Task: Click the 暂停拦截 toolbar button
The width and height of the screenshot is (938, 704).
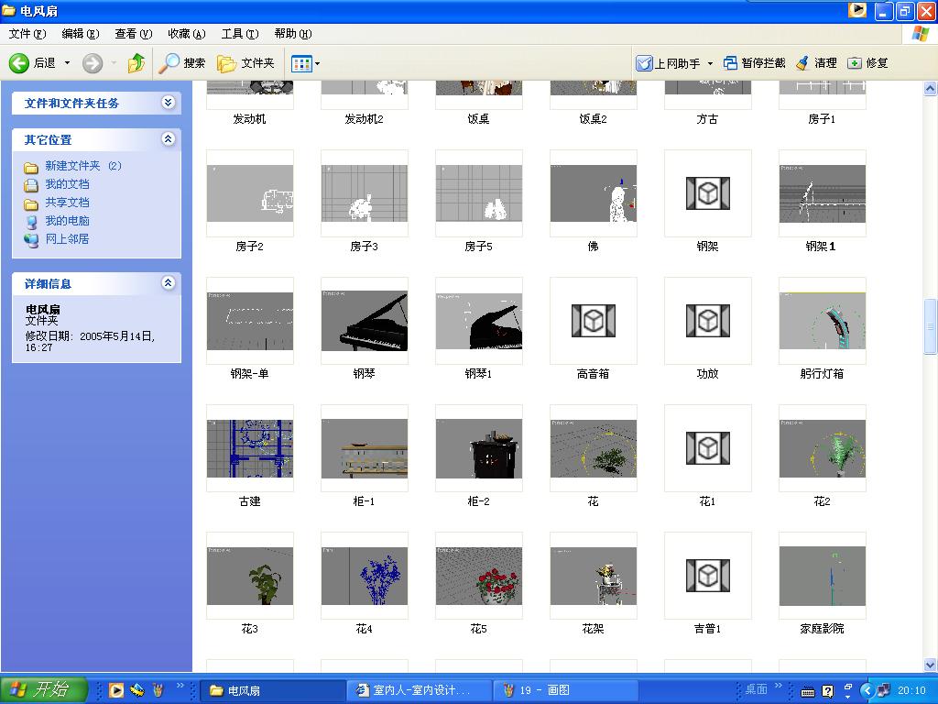Action: [755, 63]
